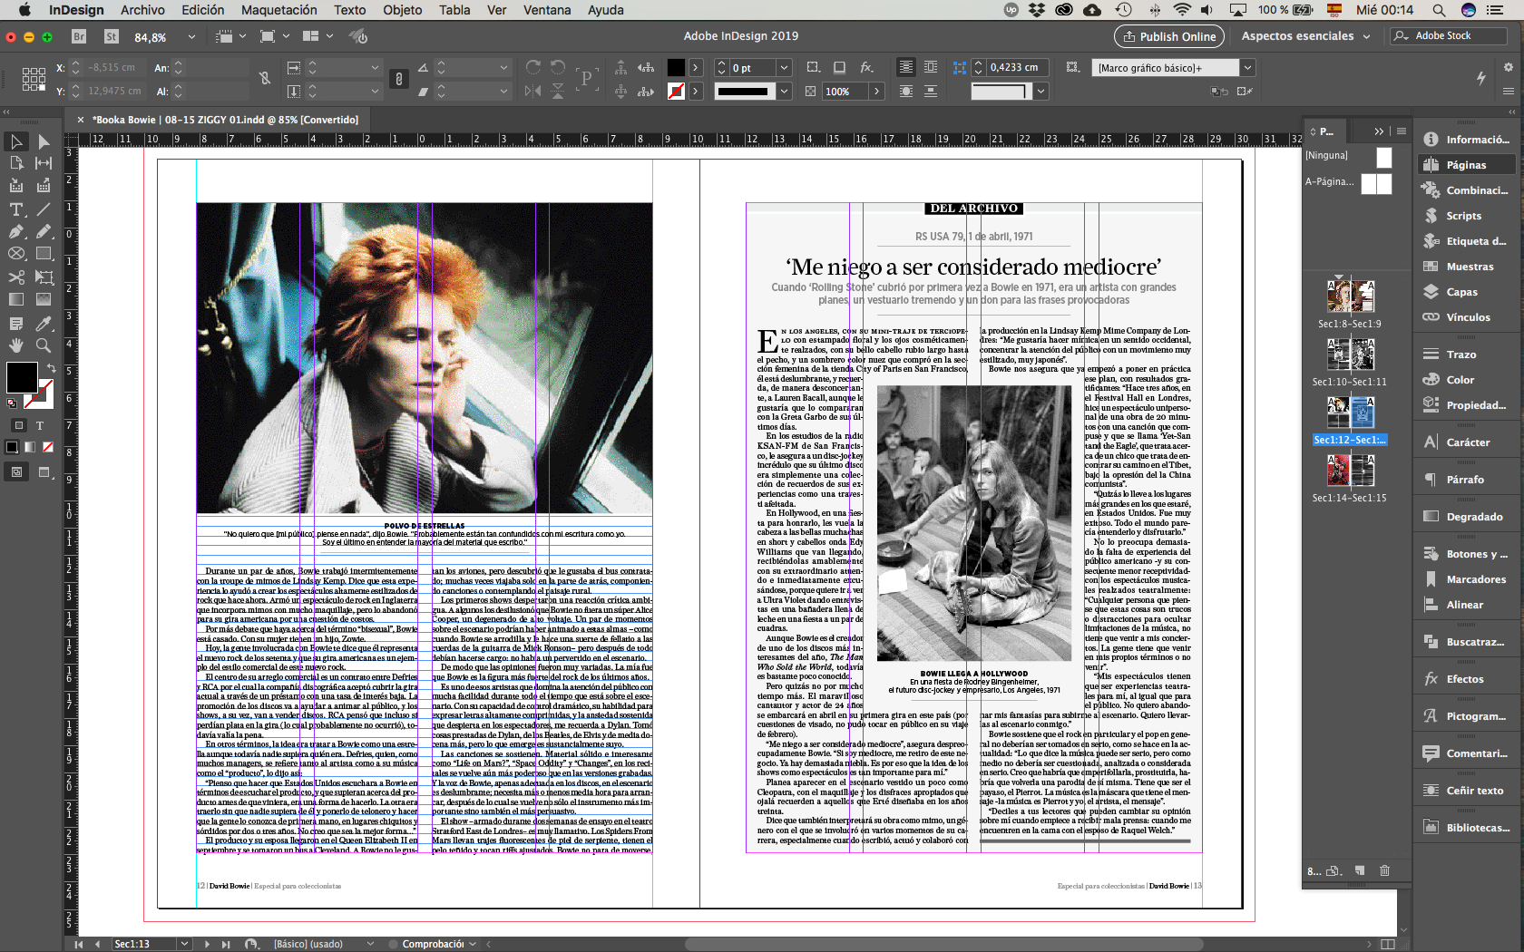Open the Comprobación preflight dropdown
The image size is (1524, 952).
click(x=473, y=944)
